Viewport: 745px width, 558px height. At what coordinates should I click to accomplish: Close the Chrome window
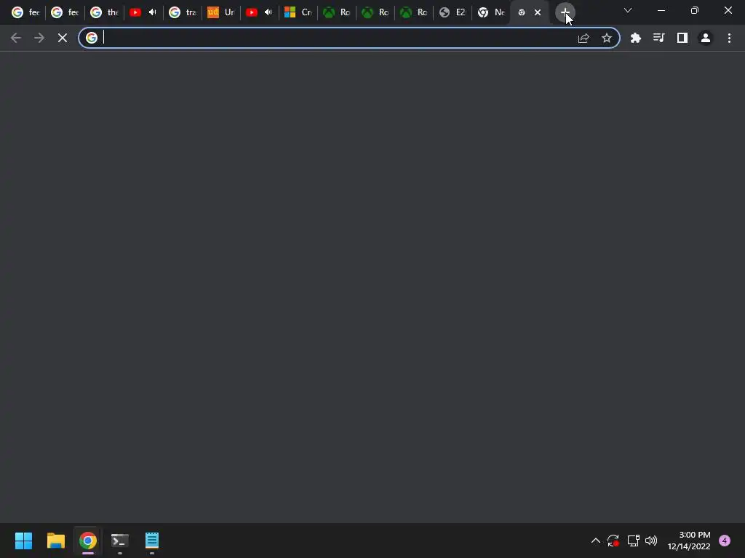(x=728, y=10)
